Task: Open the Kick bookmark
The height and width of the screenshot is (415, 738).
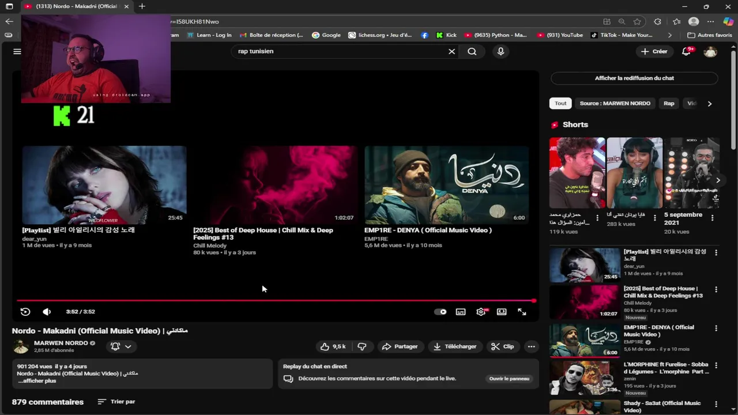Action: pos(447,35)
